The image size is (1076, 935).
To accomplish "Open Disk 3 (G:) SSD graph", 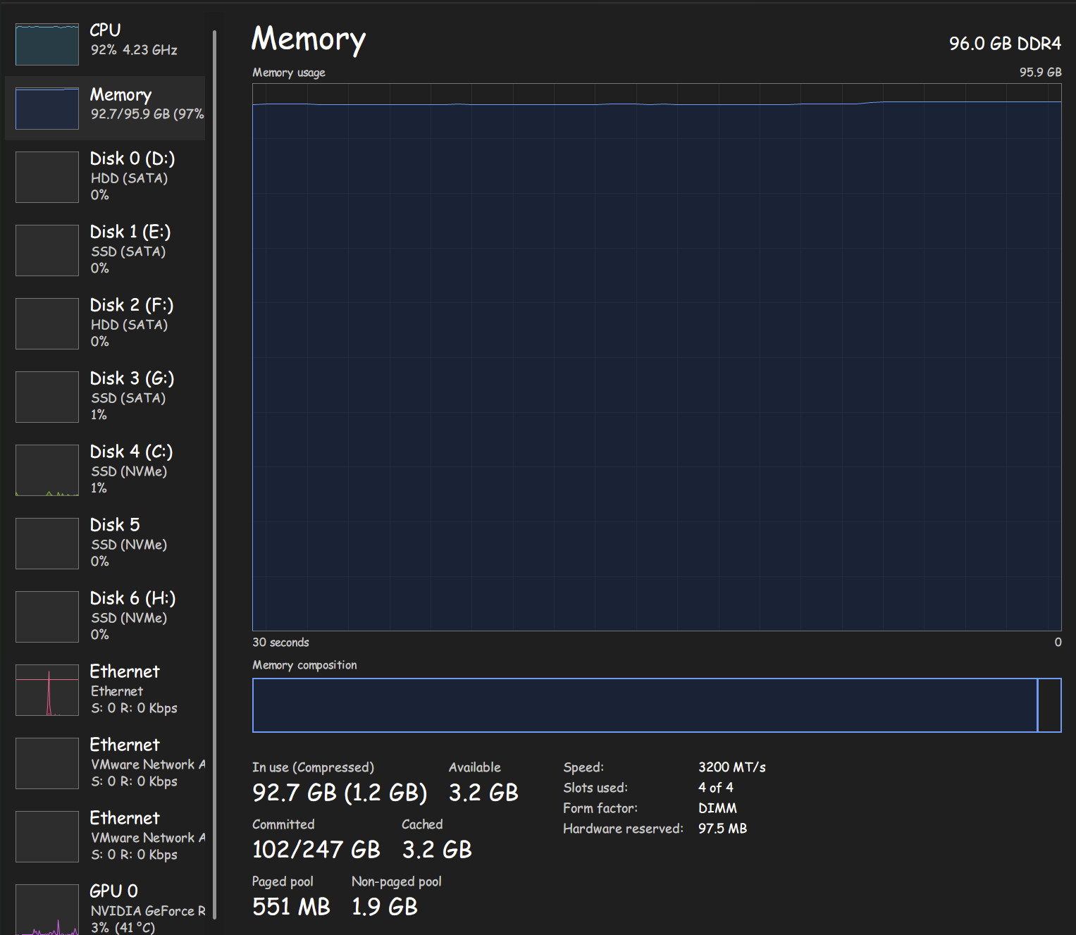I will pos(47,397).
